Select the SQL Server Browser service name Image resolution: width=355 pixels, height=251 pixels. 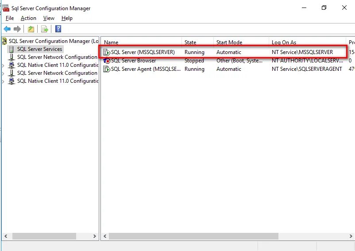(x=133, y=61)
